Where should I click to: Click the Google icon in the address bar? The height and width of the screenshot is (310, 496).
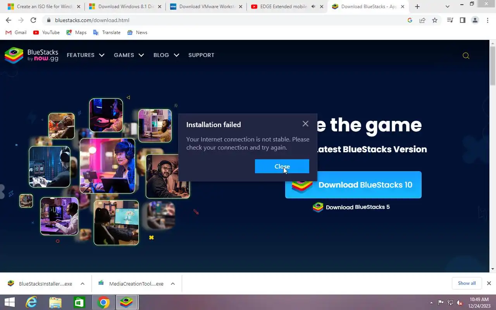click(x=410, y=20)
